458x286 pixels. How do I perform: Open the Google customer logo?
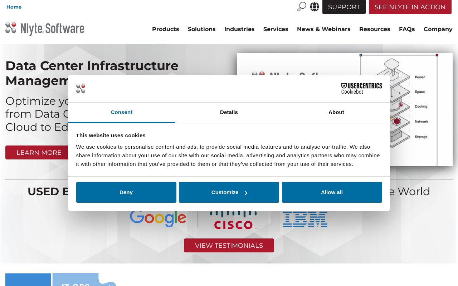(x=158, y=219)
